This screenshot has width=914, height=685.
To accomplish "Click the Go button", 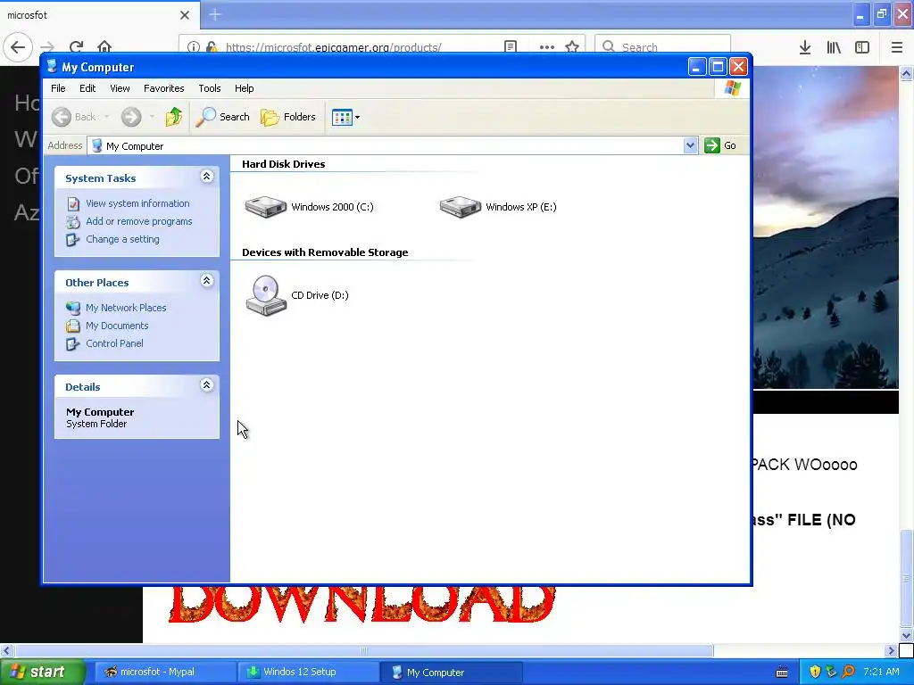I will click(720, 145).
